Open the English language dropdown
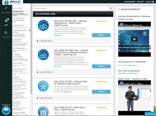This screenshot has height=116, width=156. click(x=150, y=2)
